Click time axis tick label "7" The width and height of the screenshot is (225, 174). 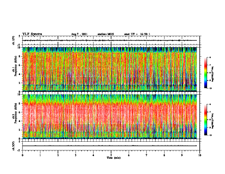coord(147,155)
